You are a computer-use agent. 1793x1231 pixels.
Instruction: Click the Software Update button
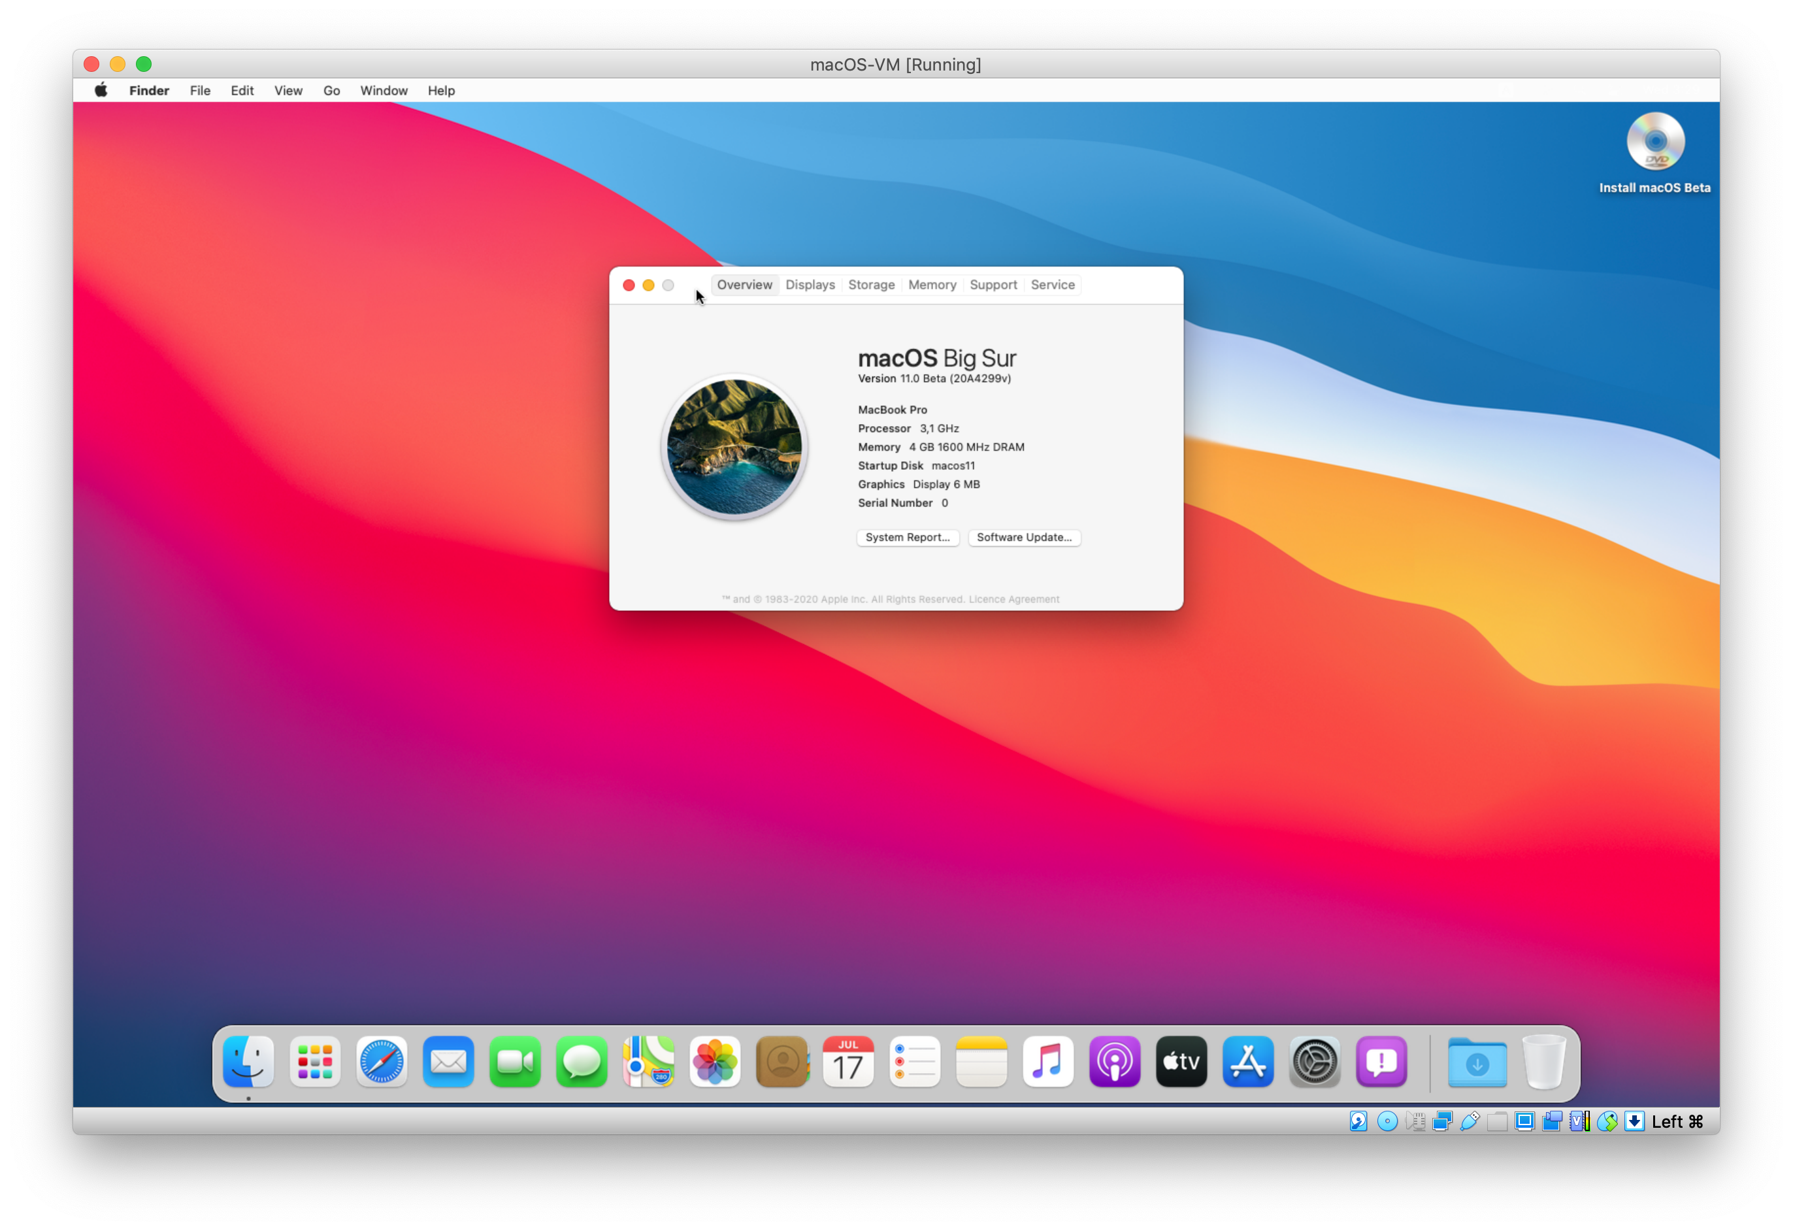[x=1024, y=538]
